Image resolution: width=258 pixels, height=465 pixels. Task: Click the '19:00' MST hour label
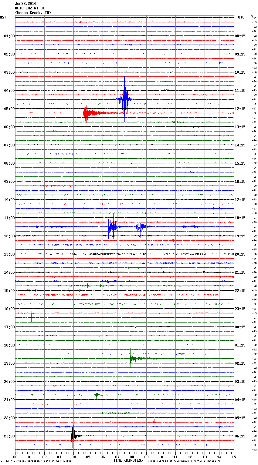pyautogui.click(x=9, y=363)
